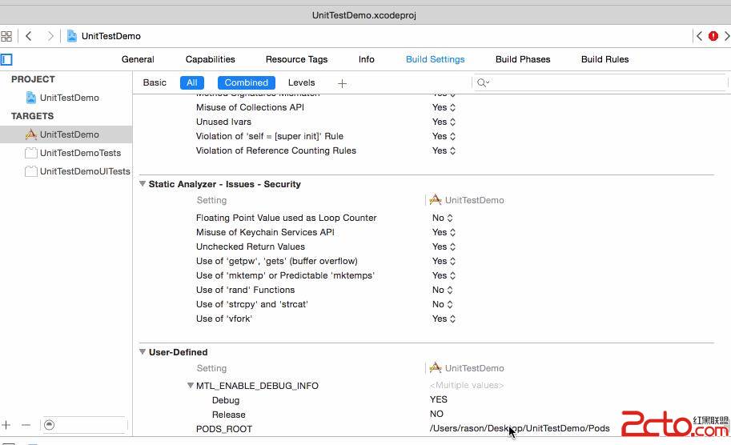Click the red error indicator icon
The height and width of the screenshot is (445, 731).
pyautogui.click(x=713, y=36)
